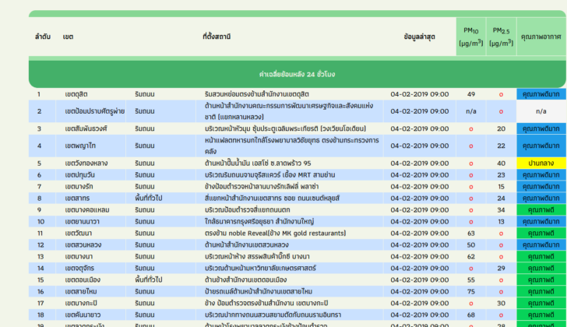Screen dimensions: 567x327
Task: Select district name เขตสายไหม
Action: pyautogui.click(x=81, y=292)
